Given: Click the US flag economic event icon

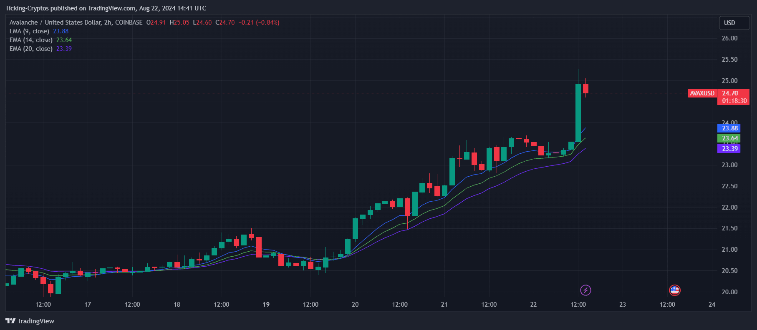Looking at the screenshot, I should pyautogui.click(x=674, y=290).
